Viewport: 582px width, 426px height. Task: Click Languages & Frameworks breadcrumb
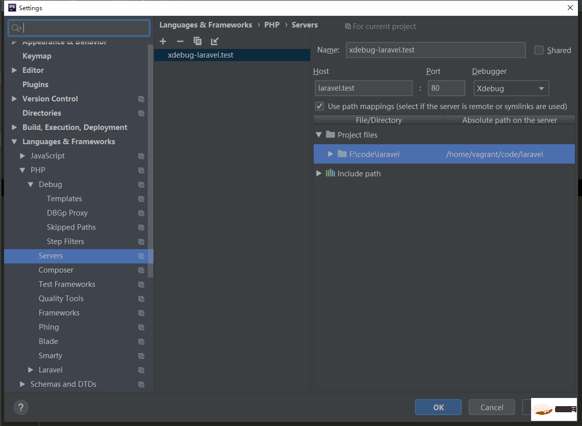pos(206,25)
